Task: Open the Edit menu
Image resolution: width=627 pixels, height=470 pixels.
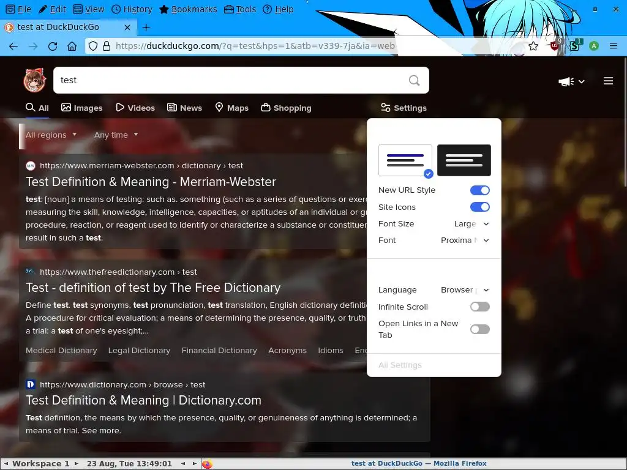Action: tap(53, 9)
